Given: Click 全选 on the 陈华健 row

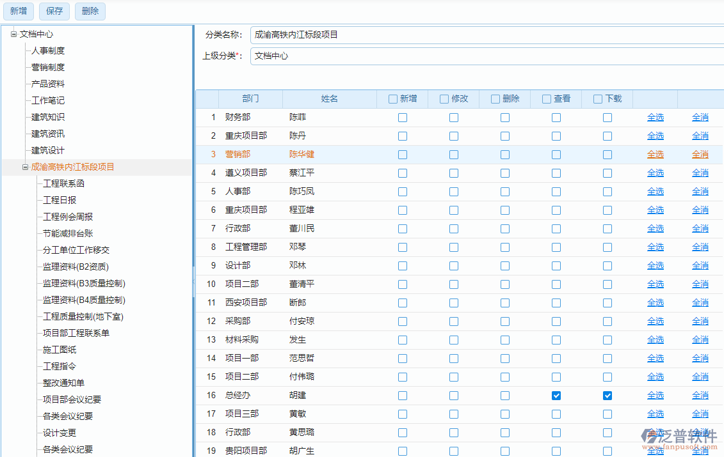Looking at the screenshot, I should coord(656,154).
